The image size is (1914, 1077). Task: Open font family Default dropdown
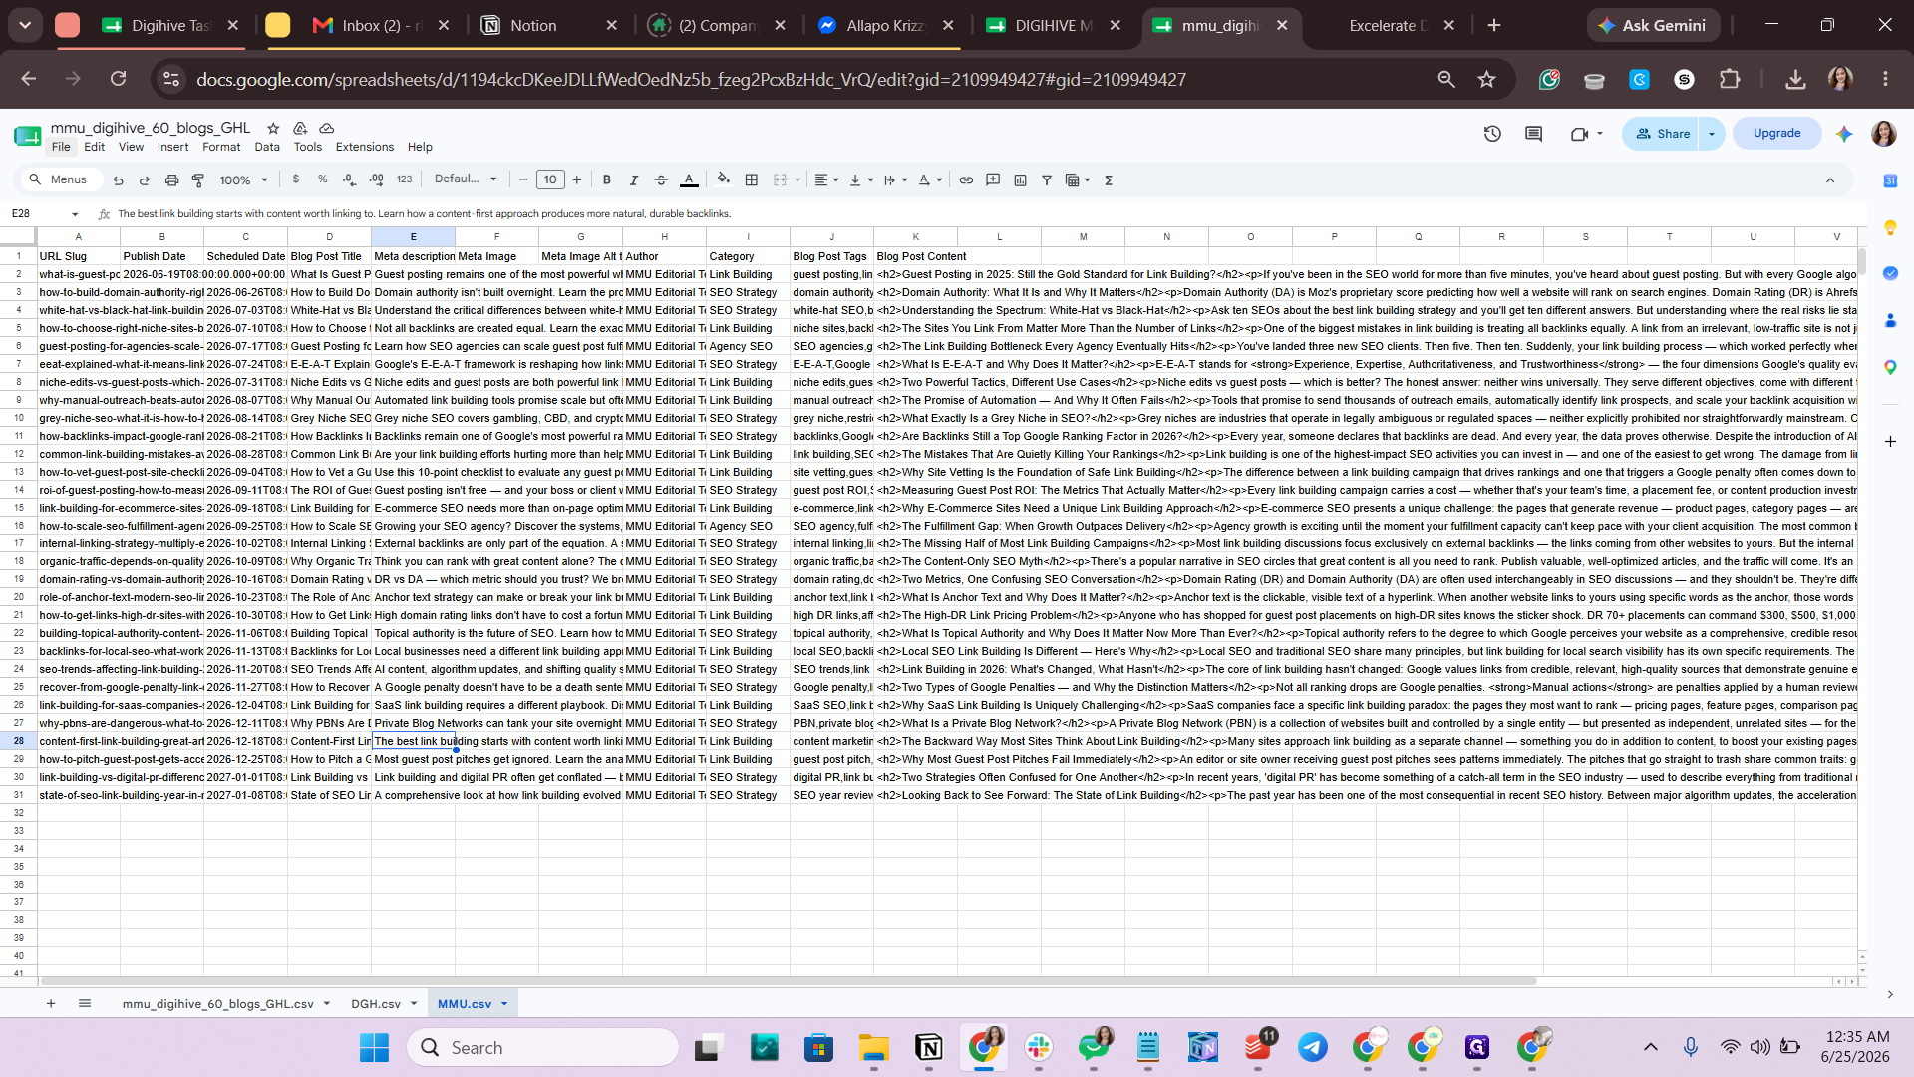(466, 179)
